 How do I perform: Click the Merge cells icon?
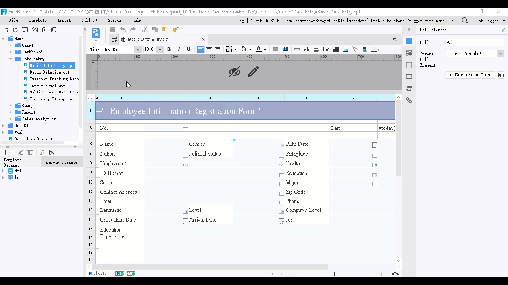click(275, 49)
